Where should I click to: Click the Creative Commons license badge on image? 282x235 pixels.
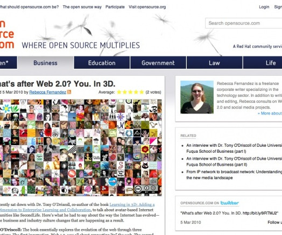(146, 189)
